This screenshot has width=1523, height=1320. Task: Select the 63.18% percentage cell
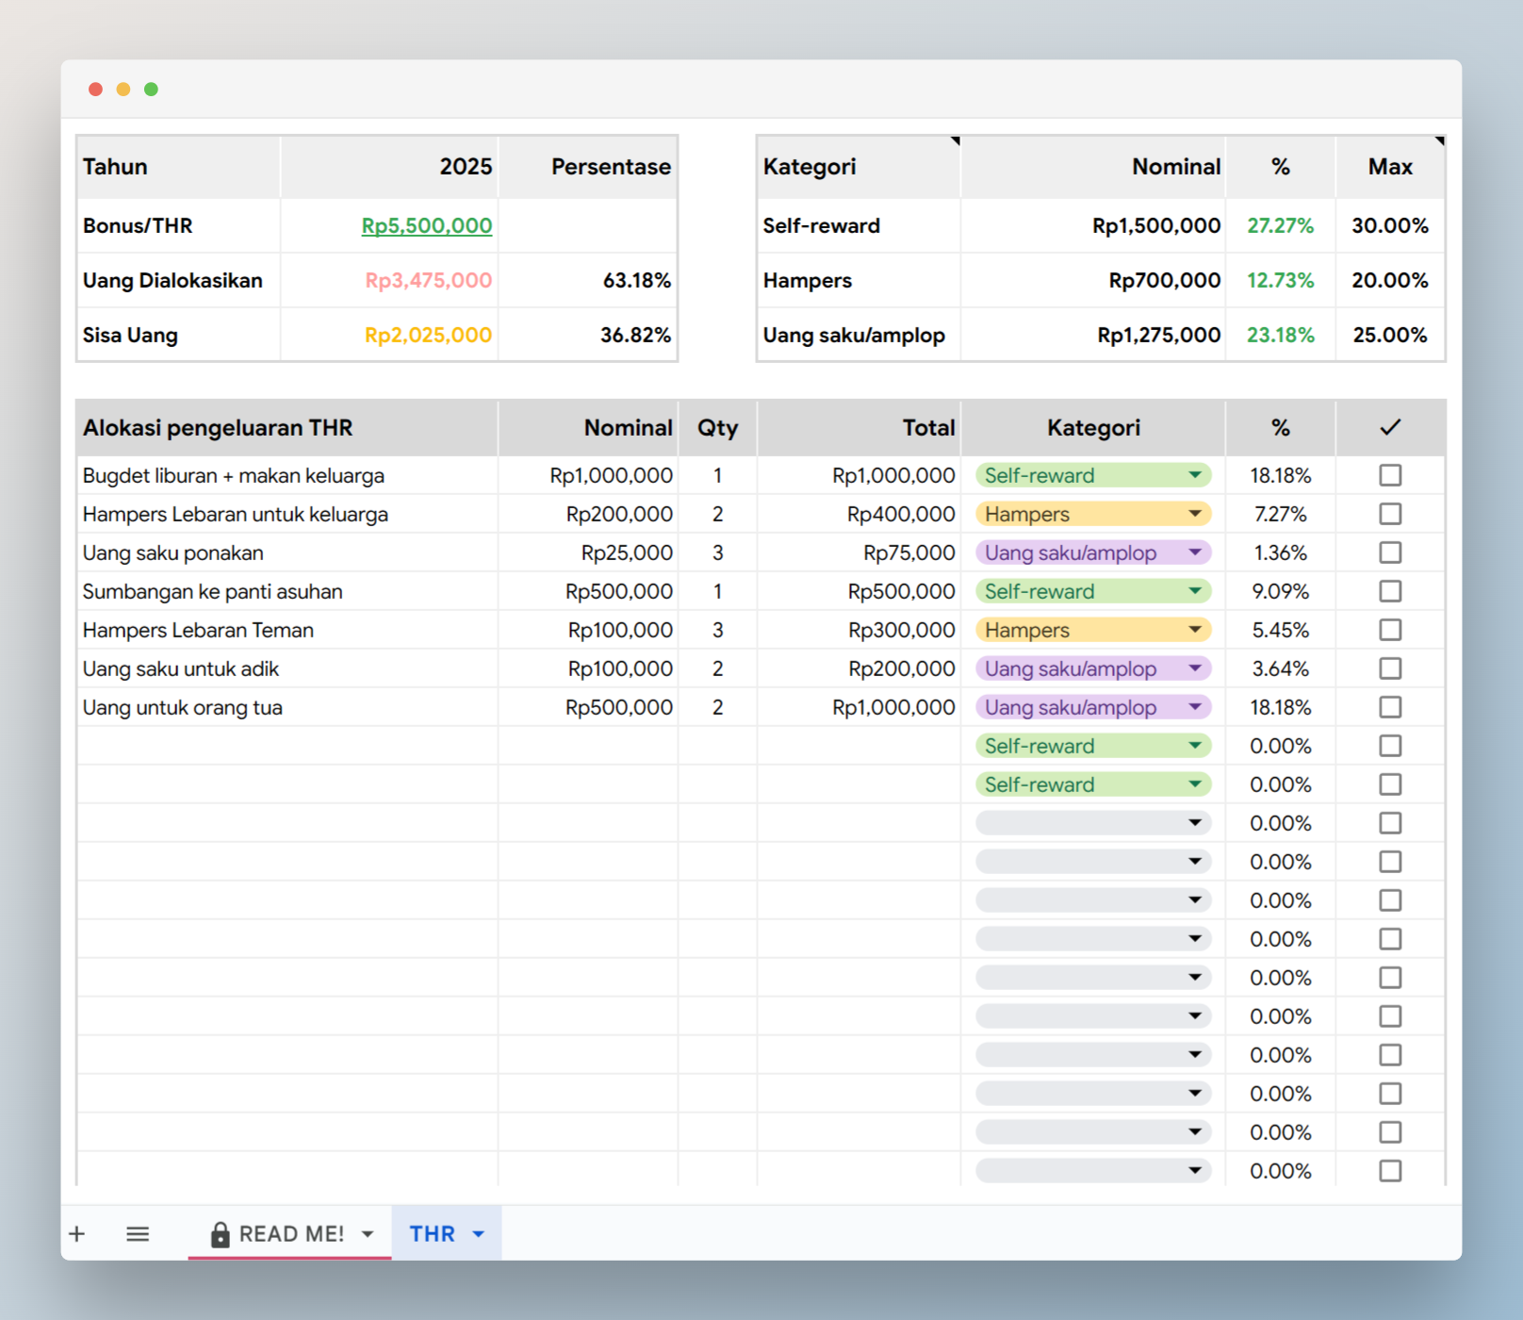(x=588, y=280)
